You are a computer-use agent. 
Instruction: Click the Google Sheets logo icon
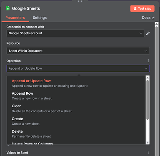pos(8,8)
